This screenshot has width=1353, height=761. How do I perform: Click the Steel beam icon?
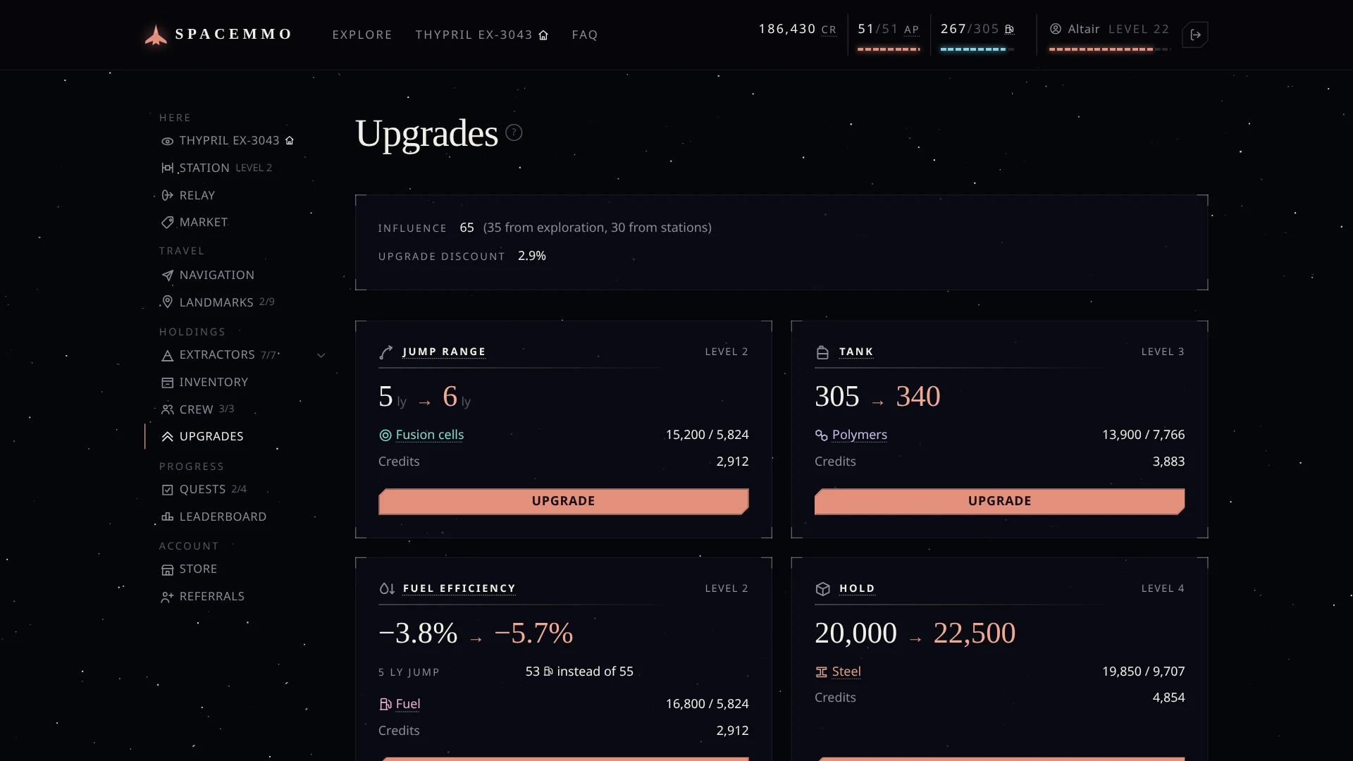(x=822, y=672)
